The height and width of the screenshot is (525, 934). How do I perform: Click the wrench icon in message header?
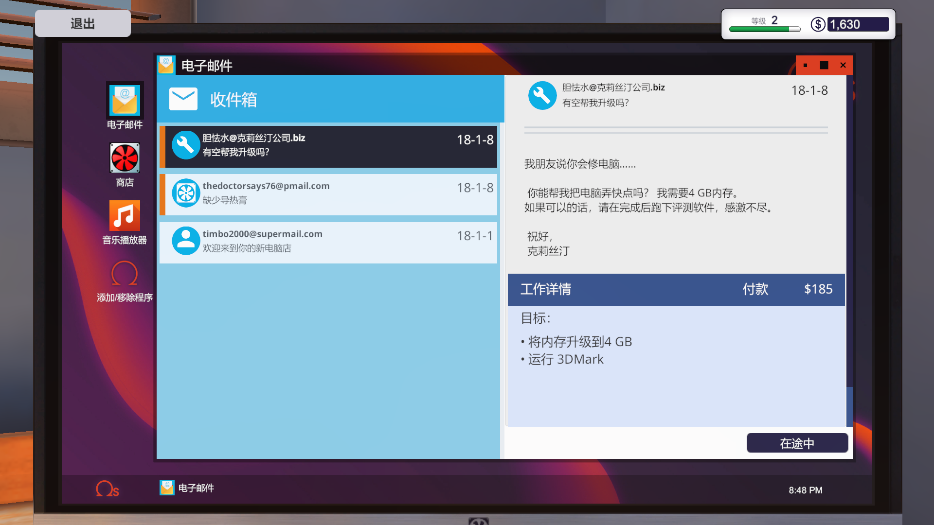542,95
